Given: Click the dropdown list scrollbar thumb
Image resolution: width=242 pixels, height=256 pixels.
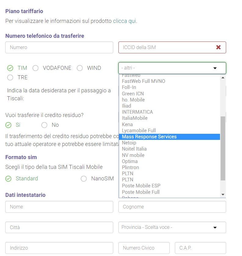Looking at the screenshot, I should point(223,148).
